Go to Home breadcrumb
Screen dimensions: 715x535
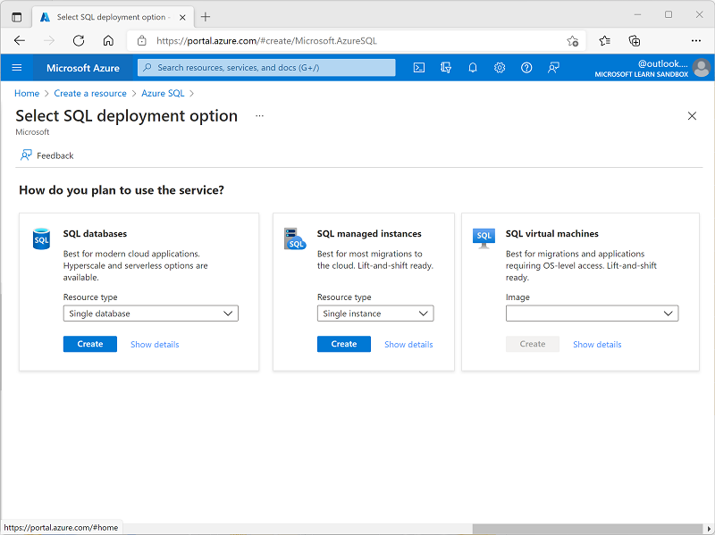[27, 94]
